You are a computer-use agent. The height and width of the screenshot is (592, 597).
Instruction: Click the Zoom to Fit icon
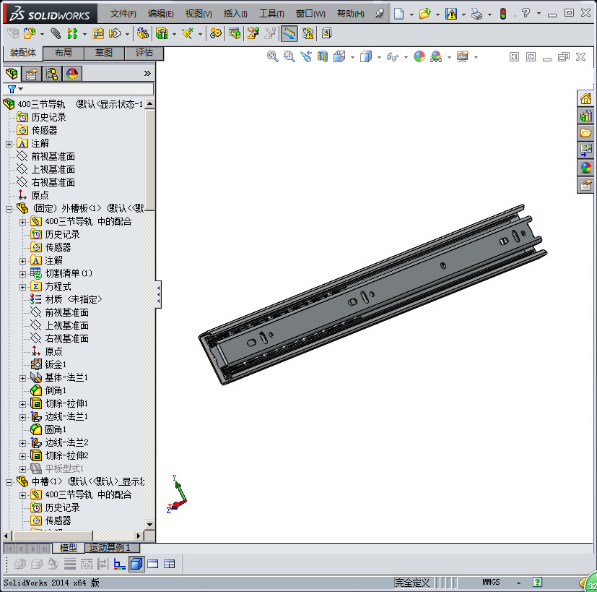coord(273,57)
